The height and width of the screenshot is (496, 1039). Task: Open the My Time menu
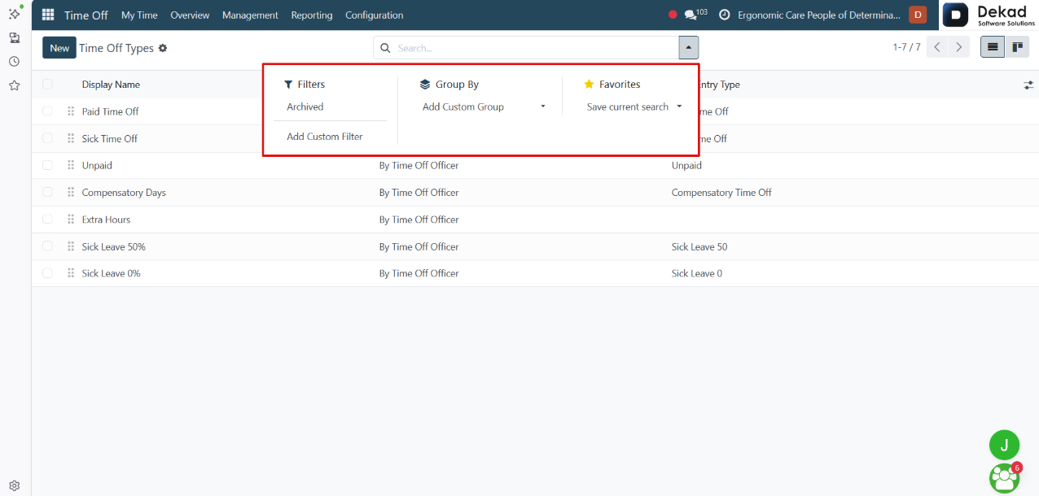tap(139, 15)
